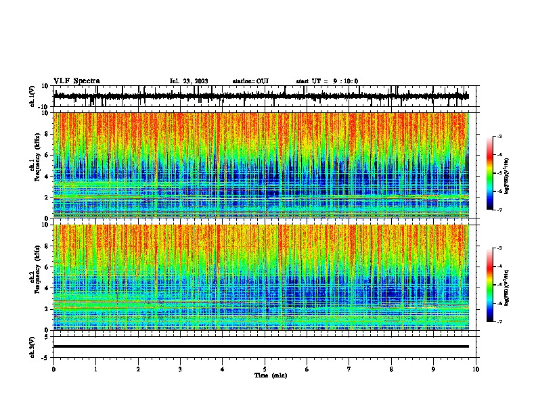Click time axis tick label '5'
The image size is (536, 414).
click(x=265, y=369)
